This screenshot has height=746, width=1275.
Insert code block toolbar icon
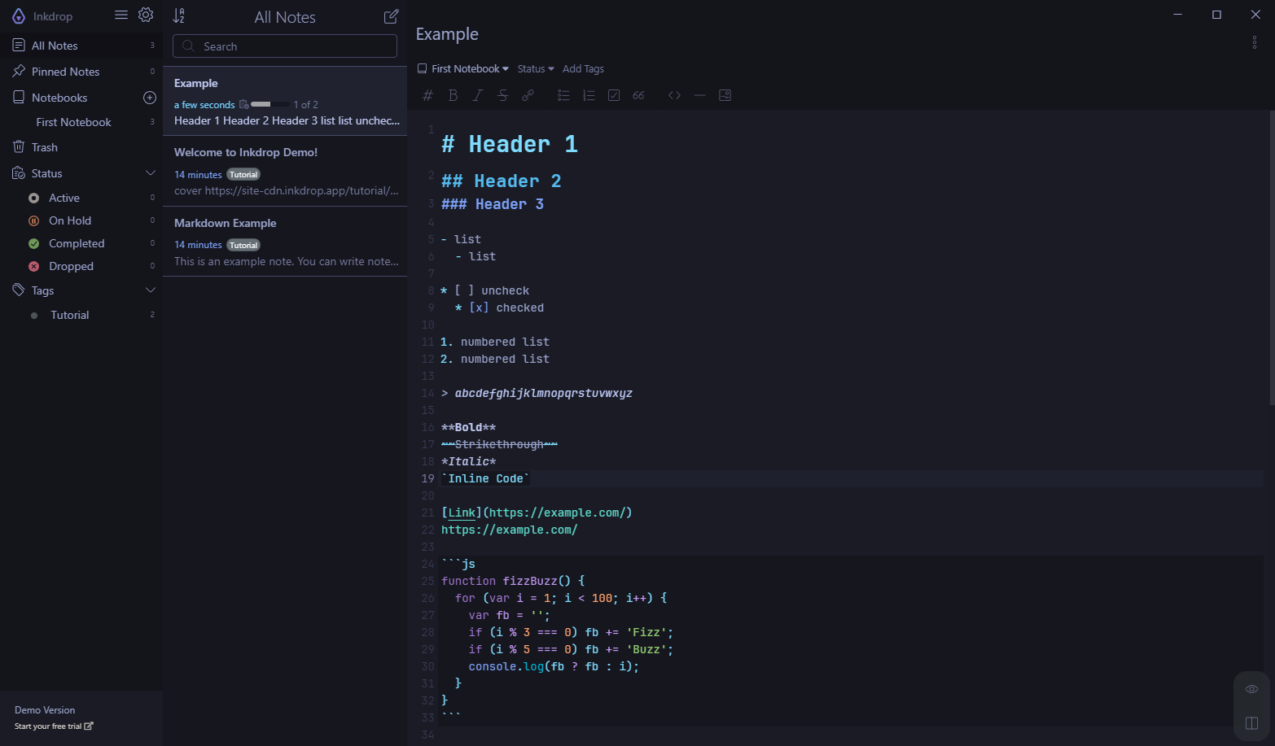click(674, 95)
